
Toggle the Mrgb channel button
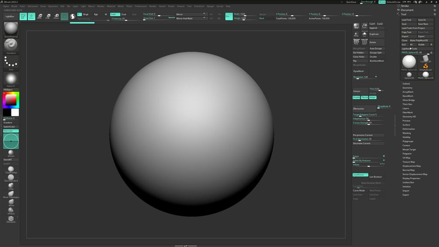click(86, 14)
